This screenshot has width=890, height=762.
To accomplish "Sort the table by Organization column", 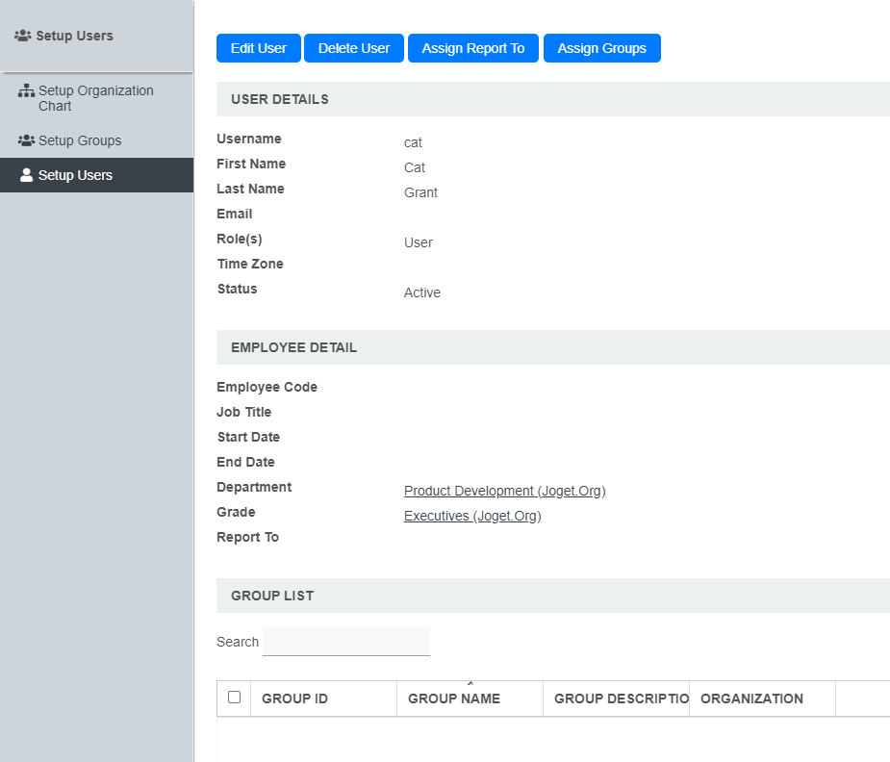I will point(751,698).
